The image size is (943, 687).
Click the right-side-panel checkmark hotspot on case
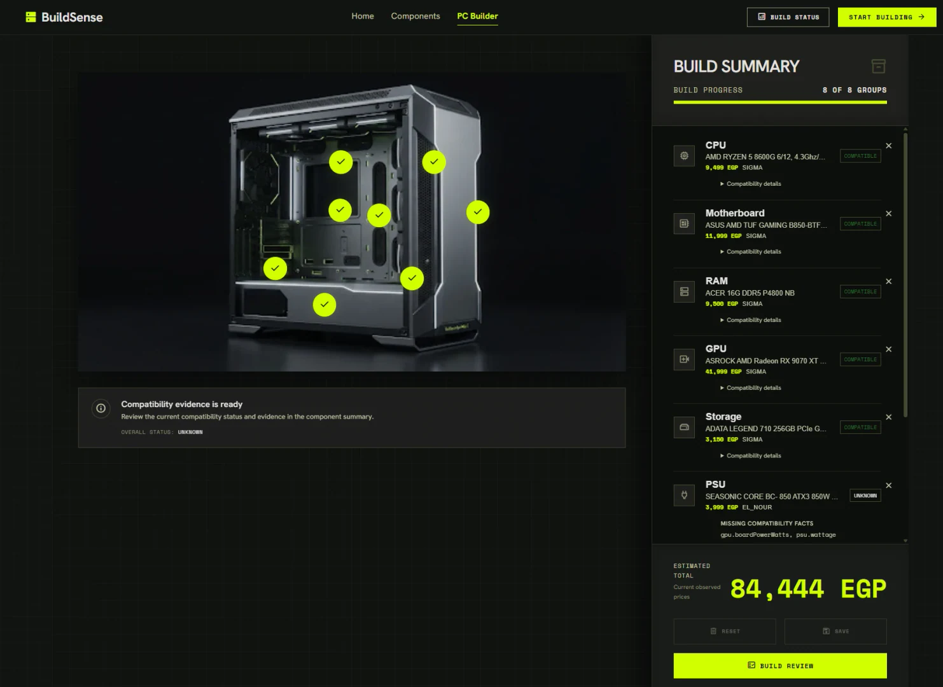pyautogui.click(x=478, y=212)
